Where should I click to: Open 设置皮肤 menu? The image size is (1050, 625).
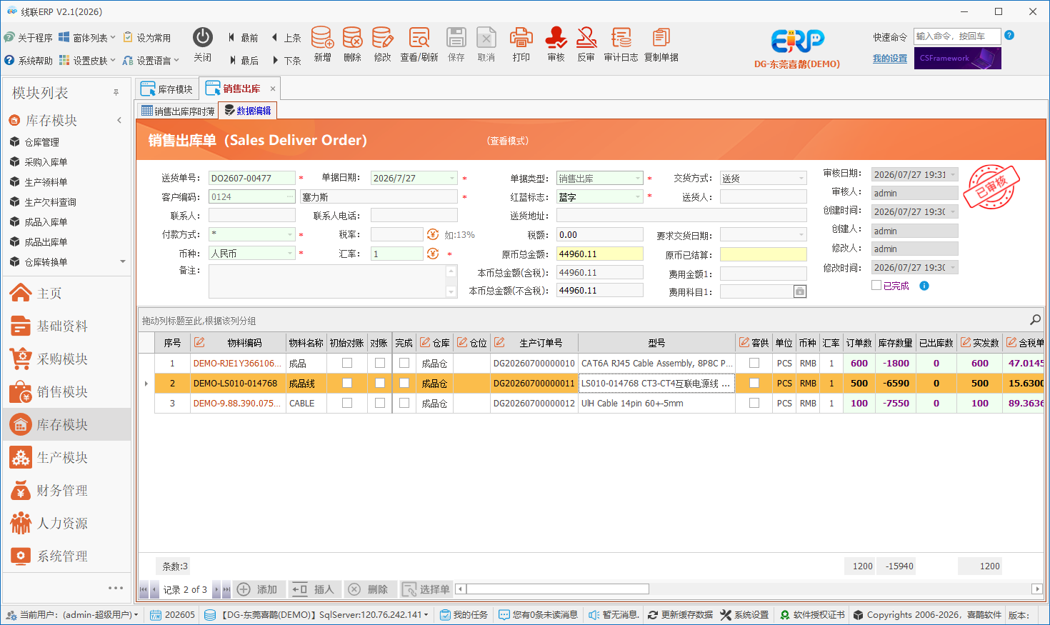point(87,60)
